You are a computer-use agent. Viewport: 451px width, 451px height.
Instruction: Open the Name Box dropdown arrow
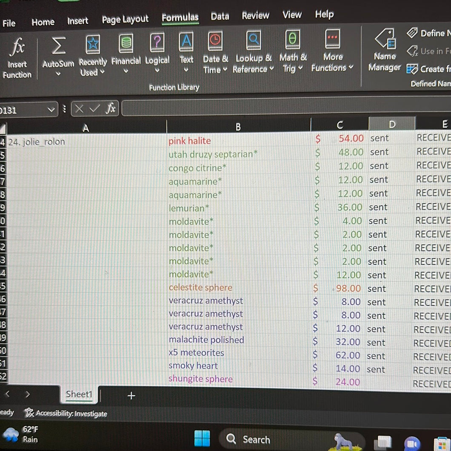coord(51,110)
